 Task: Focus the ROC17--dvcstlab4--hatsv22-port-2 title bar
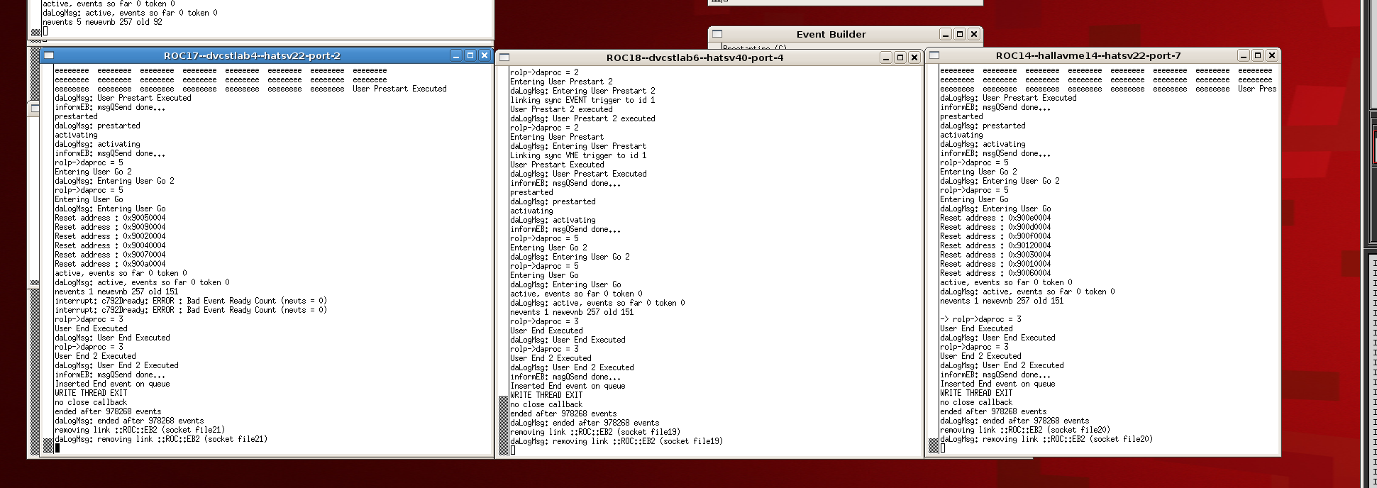[252, 55]
